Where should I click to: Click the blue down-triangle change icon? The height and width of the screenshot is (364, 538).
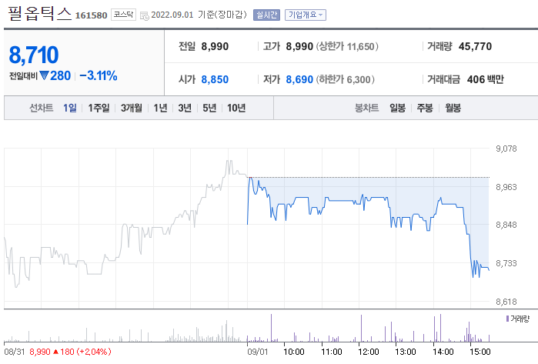(x=44, y=75)
